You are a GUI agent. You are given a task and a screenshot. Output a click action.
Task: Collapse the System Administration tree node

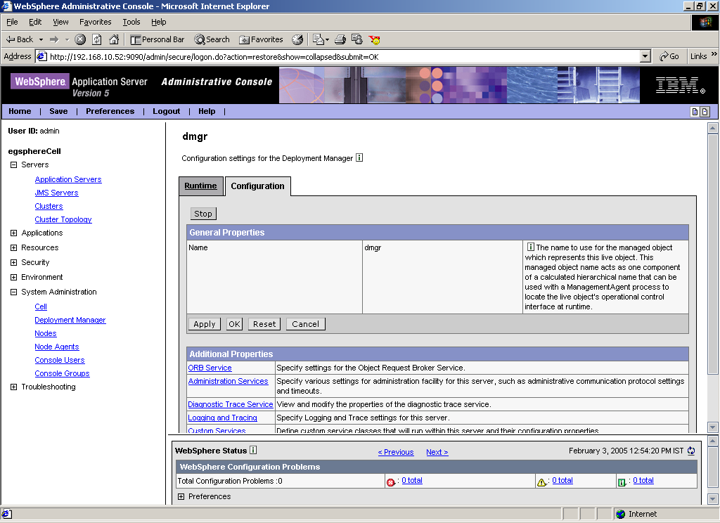[14, 292]
